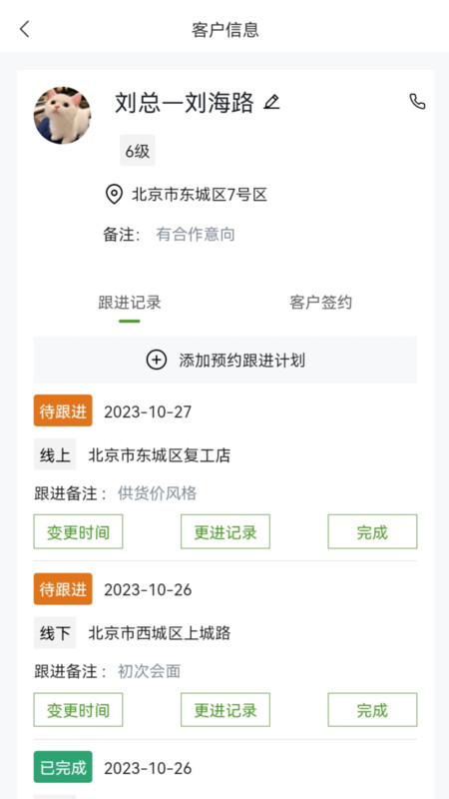Screen dimensions: 449x799
Task: Call customer using the phone icon
Action: click(x=417, y=102)
